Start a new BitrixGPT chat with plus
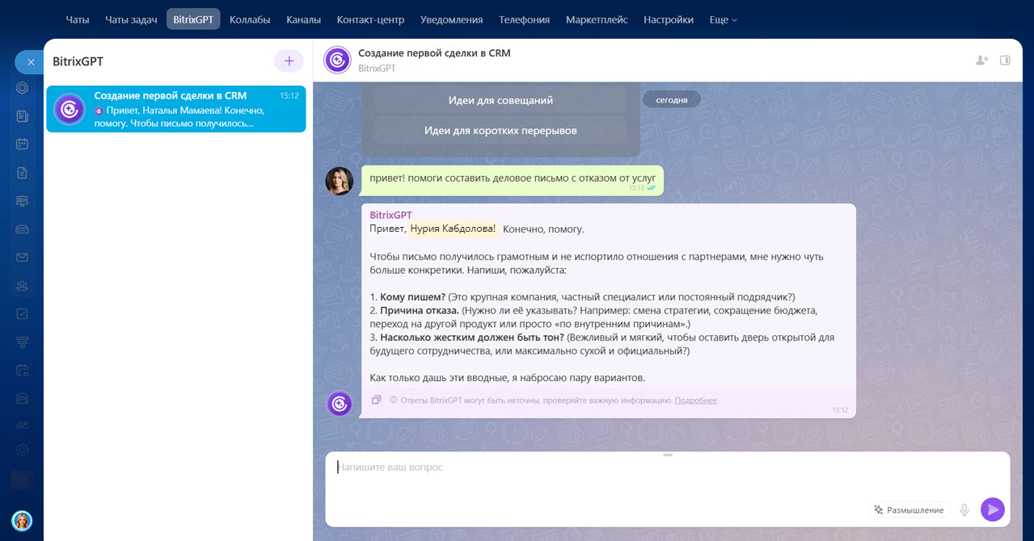 [289, 61]
